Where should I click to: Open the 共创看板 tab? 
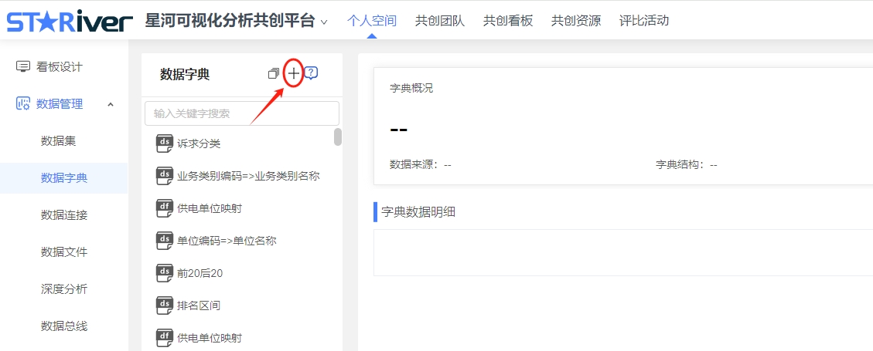[x=508, y=21]
